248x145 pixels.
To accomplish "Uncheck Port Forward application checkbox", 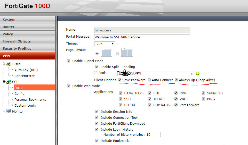I will (x=176, y=105).
